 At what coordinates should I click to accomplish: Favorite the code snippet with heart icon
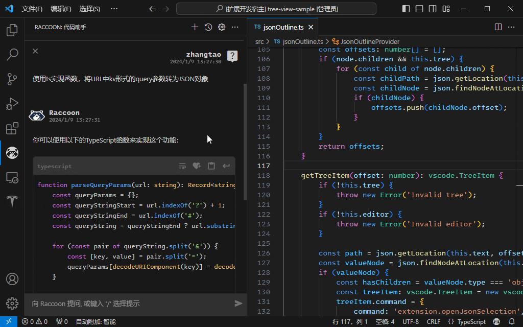[x=197, y=166]
